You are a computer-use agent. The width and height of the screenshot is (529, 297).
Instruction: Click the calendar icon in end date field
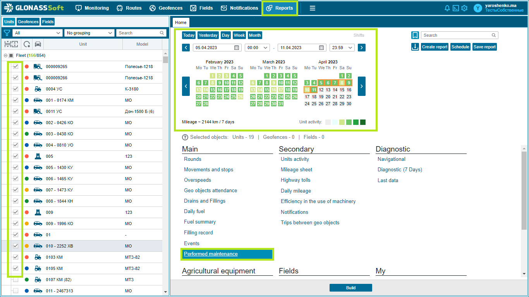[x=321, y=48]
